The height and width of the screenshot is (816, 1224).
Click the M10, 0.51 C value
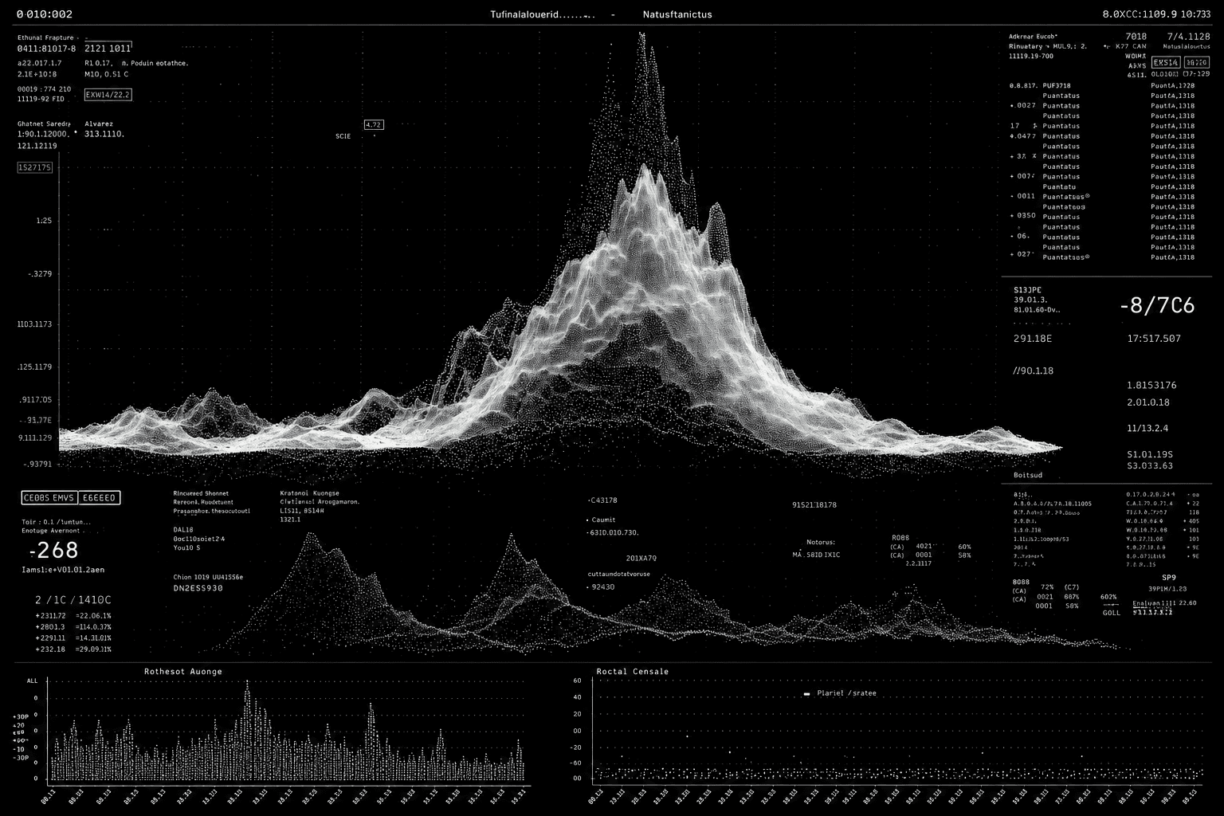point(106,74)
